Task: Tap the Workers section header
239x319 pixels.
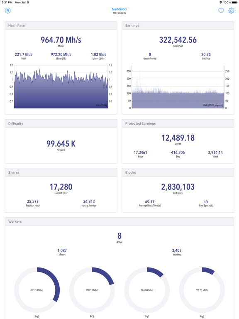Action: (x=119, y=221)
